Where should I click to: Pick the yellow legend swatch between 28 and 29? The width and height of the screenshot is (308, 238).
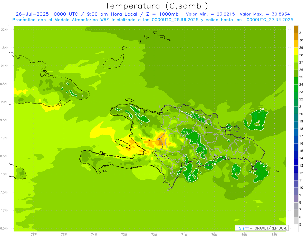coord(296,51)
